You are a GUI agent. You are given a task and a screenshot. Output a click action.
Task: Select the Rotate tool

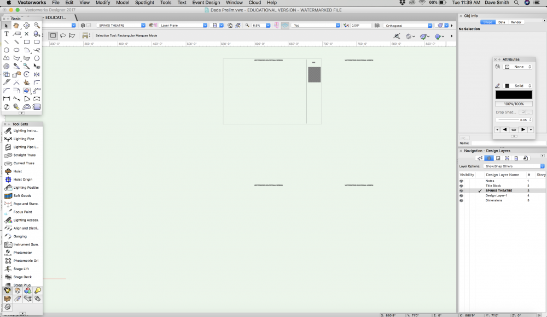[26, 73]
